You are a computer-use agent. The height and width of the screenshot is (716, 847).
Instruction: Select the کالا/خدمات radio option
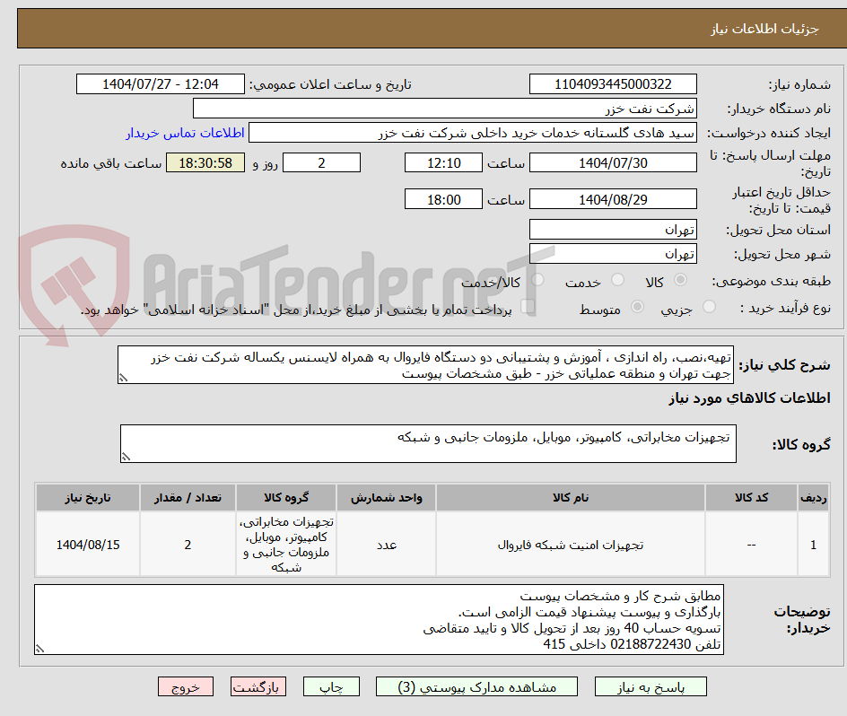pos(537,281)
